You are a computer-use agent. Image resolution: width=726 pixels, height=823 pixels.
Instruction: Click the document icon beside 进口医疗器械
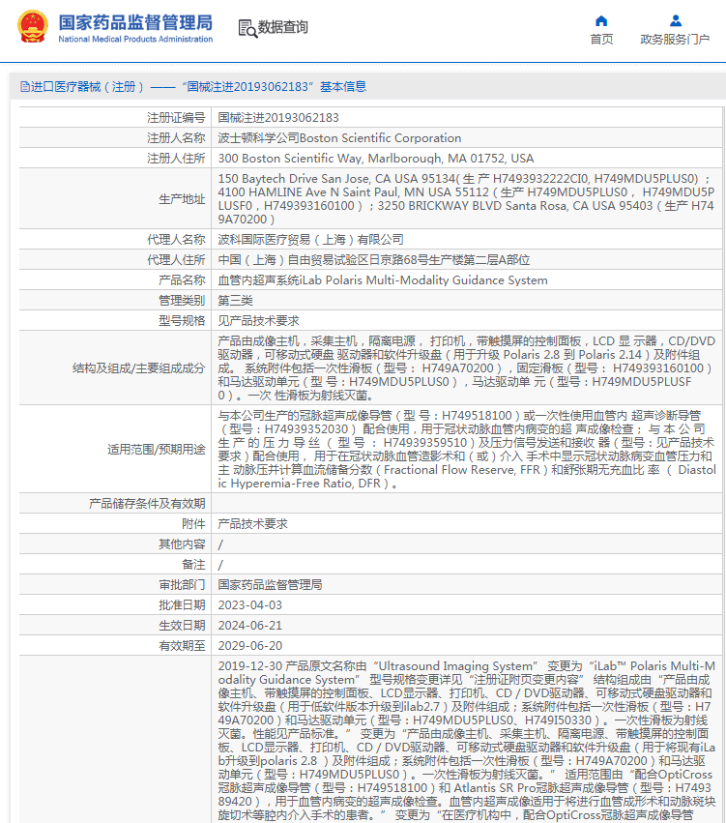pyautogui.click(x=25, y=87)
